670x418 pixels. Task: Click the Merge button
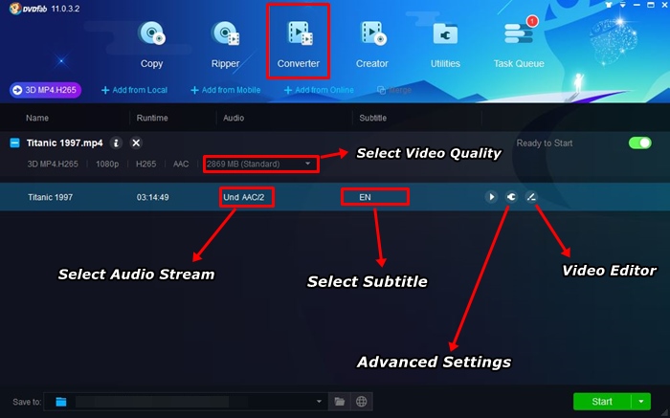click(x=394, y=90)
